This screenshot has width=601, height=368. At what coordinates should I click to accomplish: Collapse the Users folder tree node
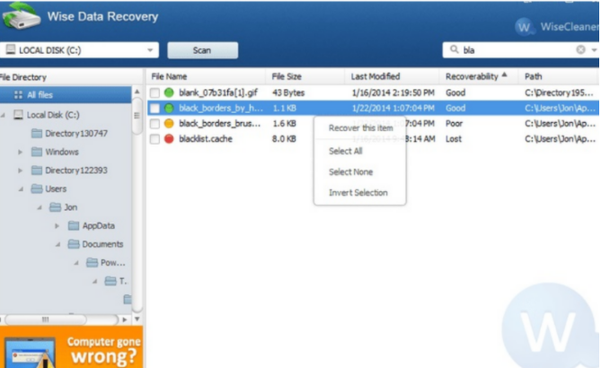[x=21, y=189]
